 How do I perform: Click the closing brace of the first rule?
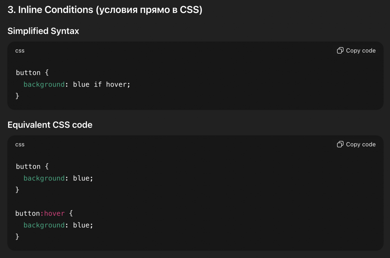pos(17,96)
